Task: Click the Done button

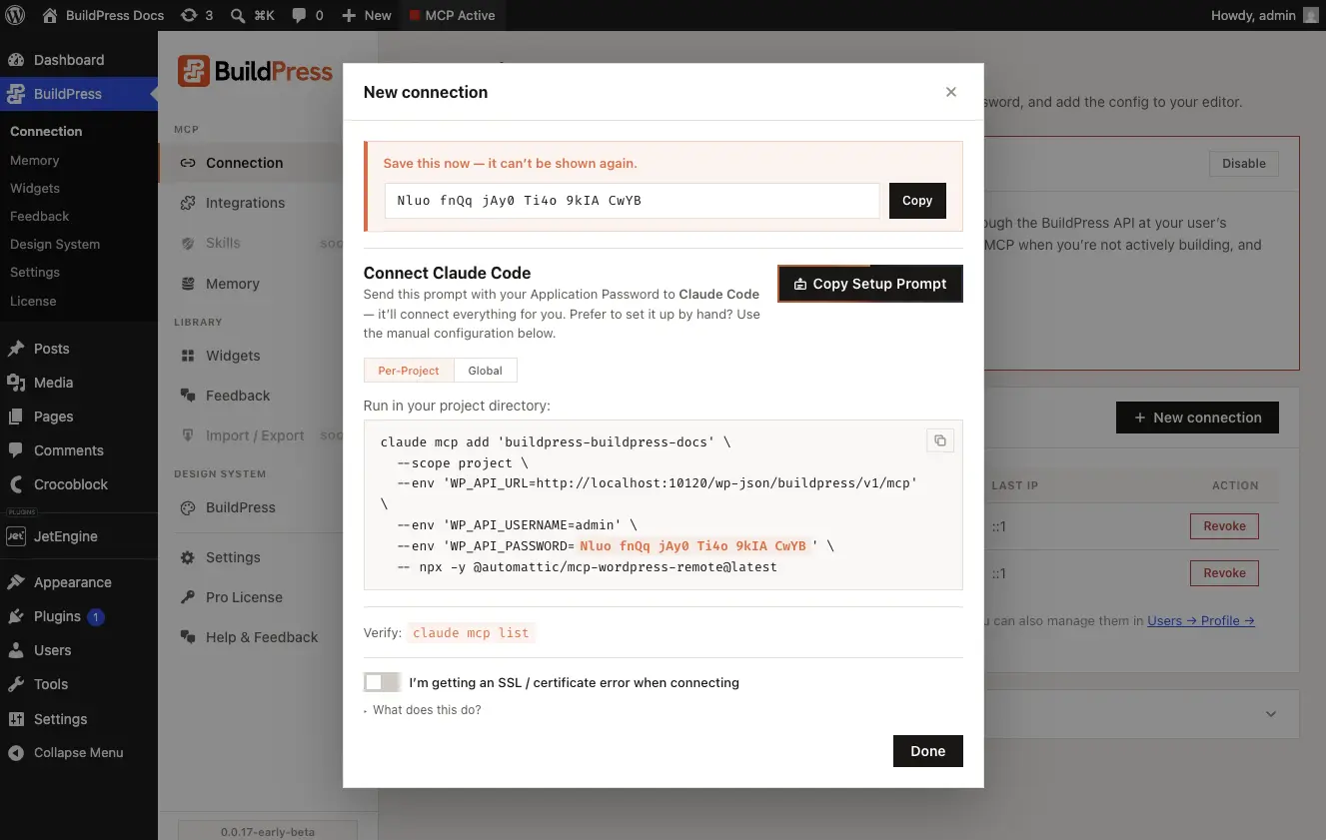Action: (x=928, y=751)
